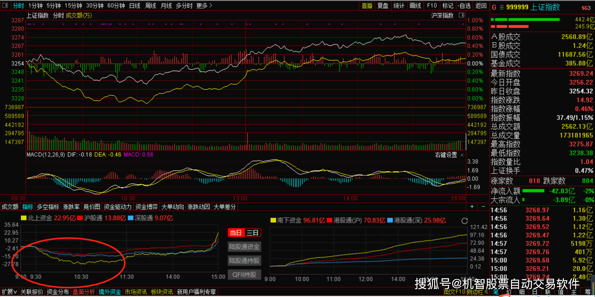Switch to the 15分钟 timeframe

(73, 6)
